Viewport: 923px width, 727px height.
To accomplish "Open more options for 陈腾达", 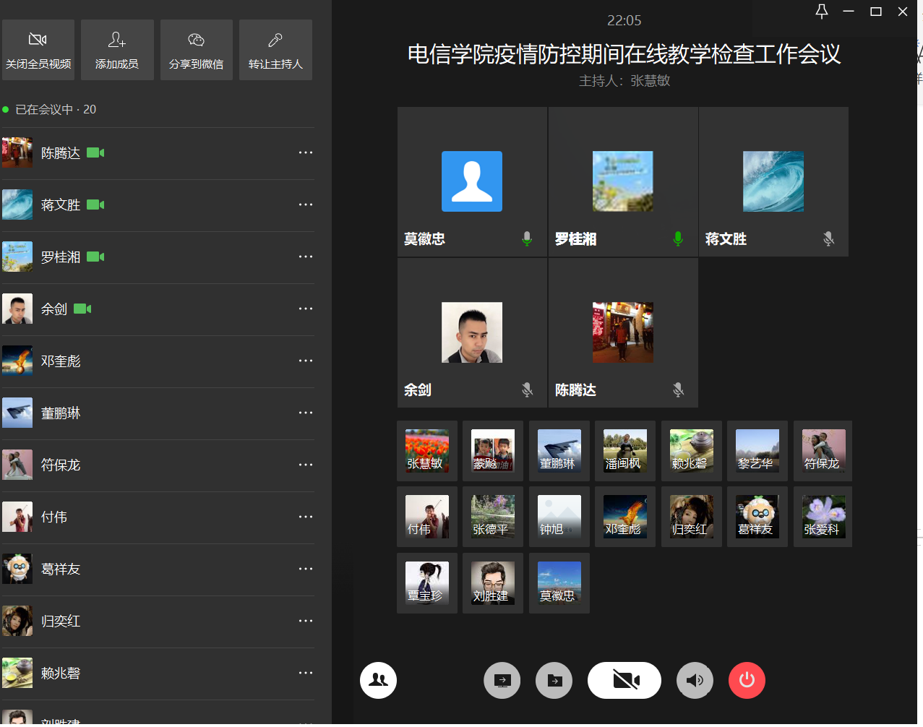I will (x=306, y=152).
